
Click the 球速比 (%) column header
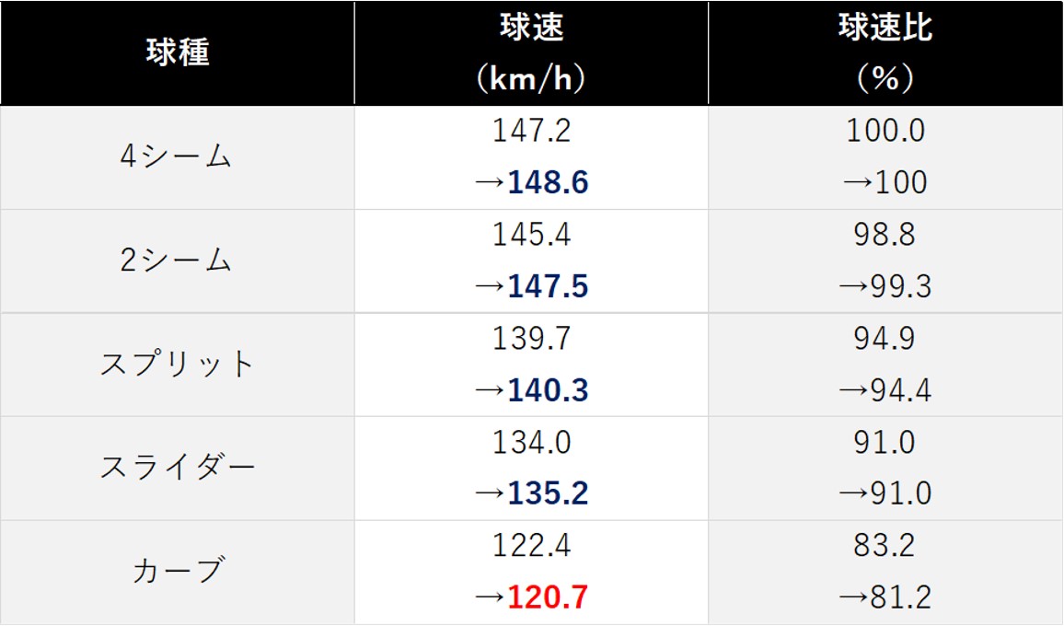coord(885,52)
